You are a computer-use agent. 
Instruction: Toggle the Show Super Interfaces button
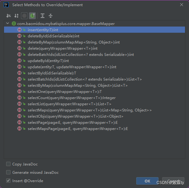pos(32,16)
